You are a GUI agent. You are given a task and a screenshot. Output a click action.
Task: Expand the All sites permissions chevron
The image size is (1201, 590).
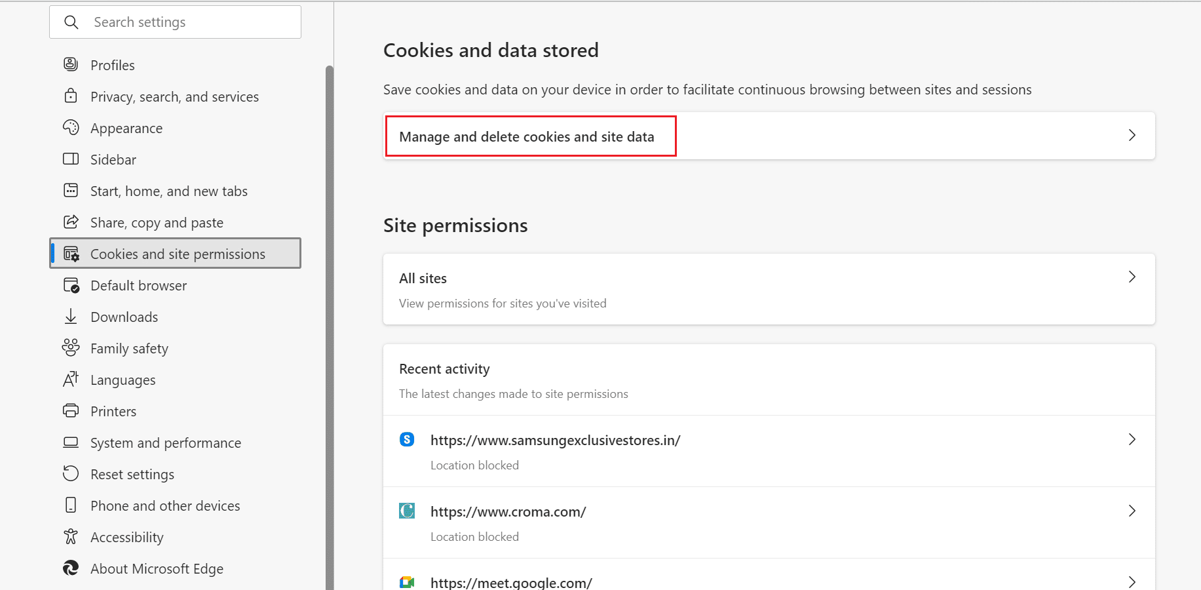[1132, 277]
